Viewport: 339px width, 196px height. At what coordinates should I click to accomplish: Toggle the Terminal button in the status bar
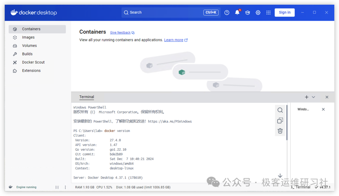300,187
